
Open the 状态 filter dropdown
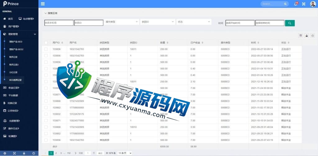coord(194,22)
